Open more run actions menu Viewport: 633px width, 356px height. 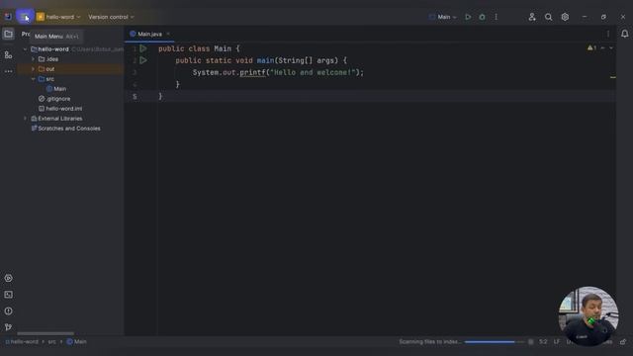pos(497,17)
